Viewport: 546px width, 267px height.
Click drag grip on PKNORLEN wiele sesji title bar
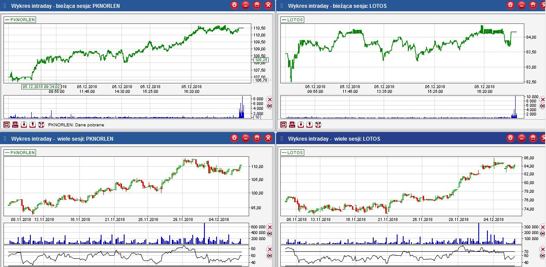tap(5, 139)
